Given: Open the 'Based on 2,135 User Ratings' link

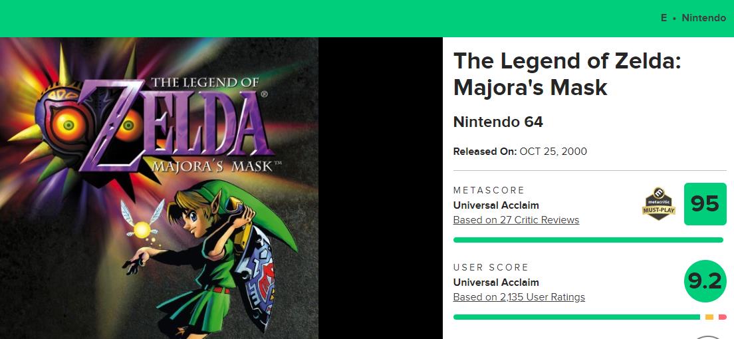Looking at the screenshot, I should (519, 297).
